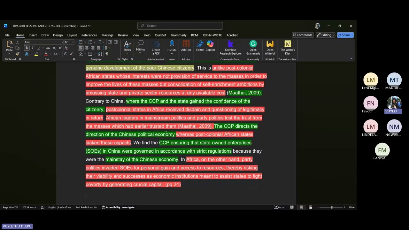Click the Comments button
409x230 pixels.
click(x=302, y=35)
